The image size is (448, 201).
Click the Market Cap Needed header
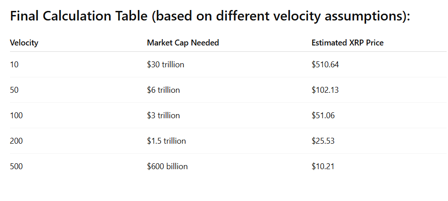(183, 43)
